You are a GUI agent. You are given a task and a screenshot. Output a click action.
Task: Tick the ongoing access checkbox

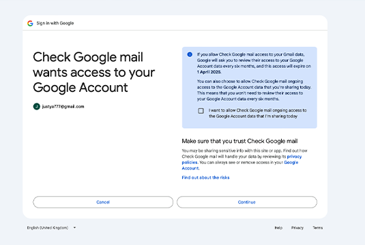[x=201, y=111]
